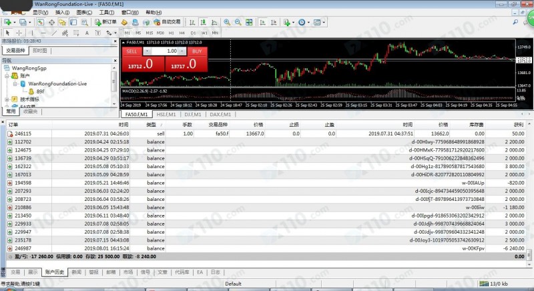Click the lot size 1.00 input field
The width and height of the screenshot is (534, 291).
164,51
